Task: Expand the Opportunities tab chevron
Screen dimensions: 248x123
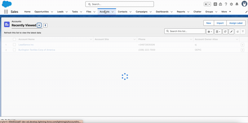Action: 52,12
